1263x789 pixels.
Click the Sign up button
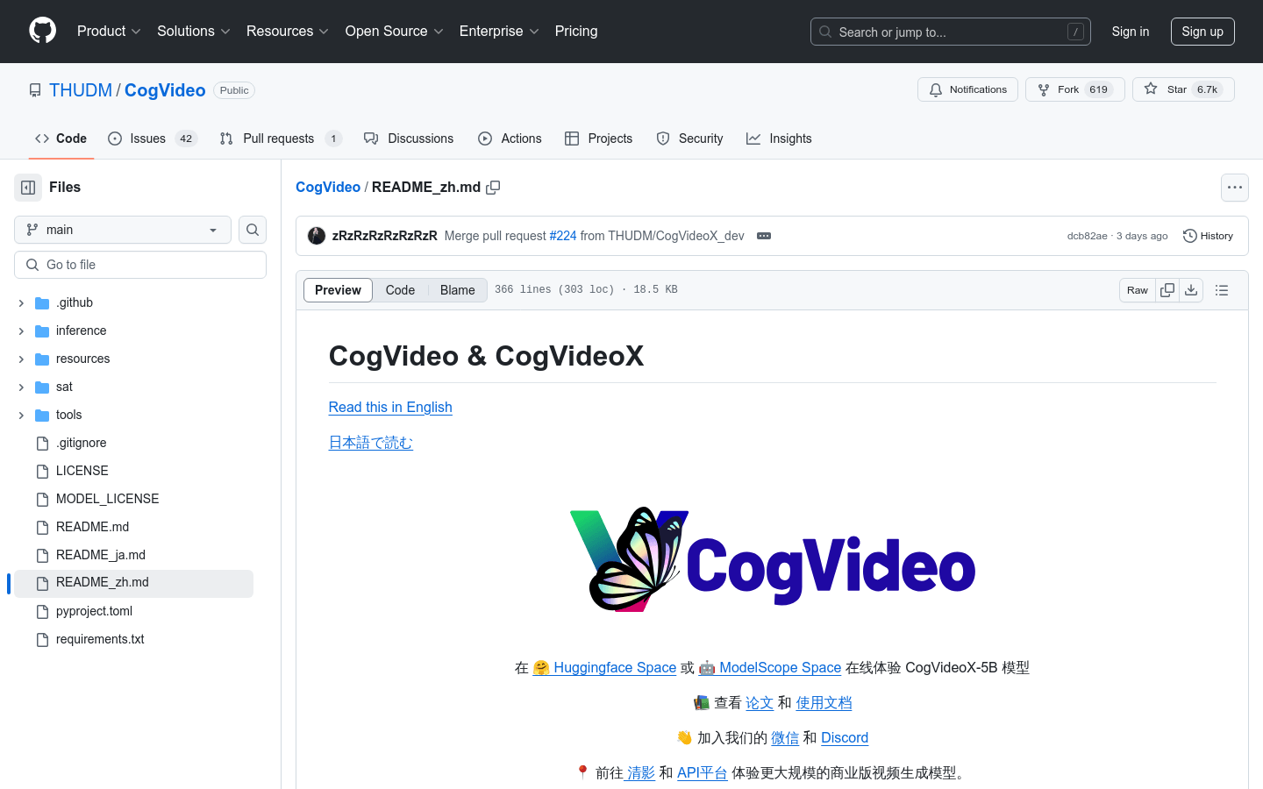[x=1202, y=32]
